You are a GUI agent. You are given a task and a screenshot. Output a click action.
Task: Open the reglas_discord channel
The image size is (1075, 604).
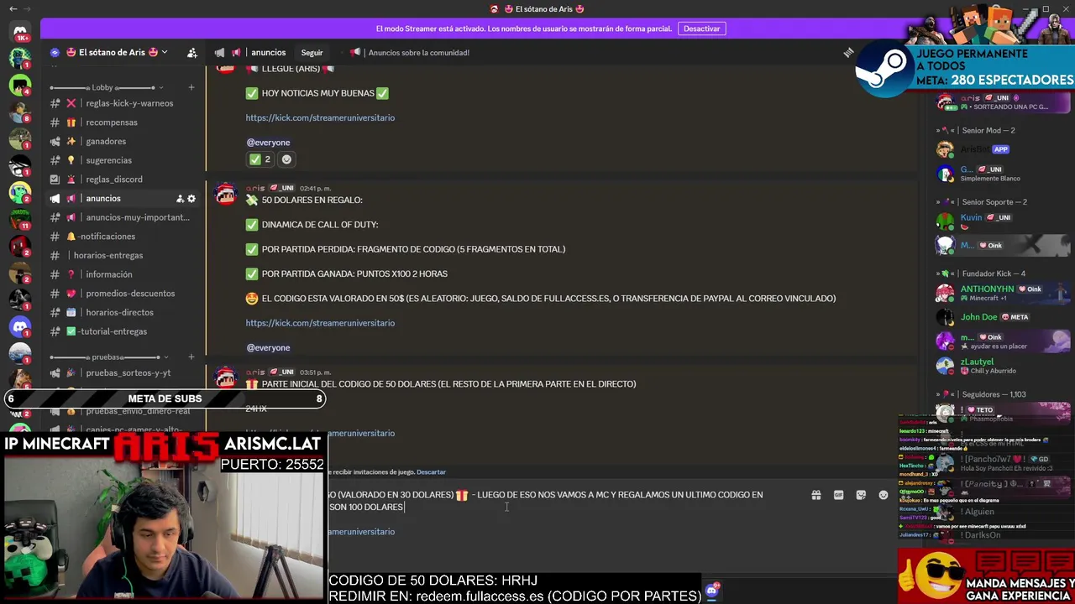coord(122,180)
